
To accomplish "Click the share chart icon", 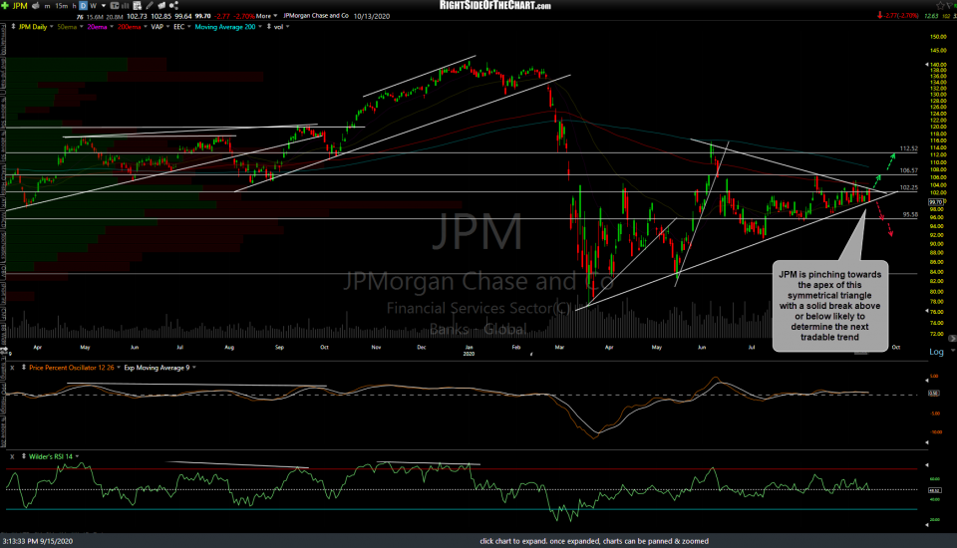I will (x=173, y=6).
